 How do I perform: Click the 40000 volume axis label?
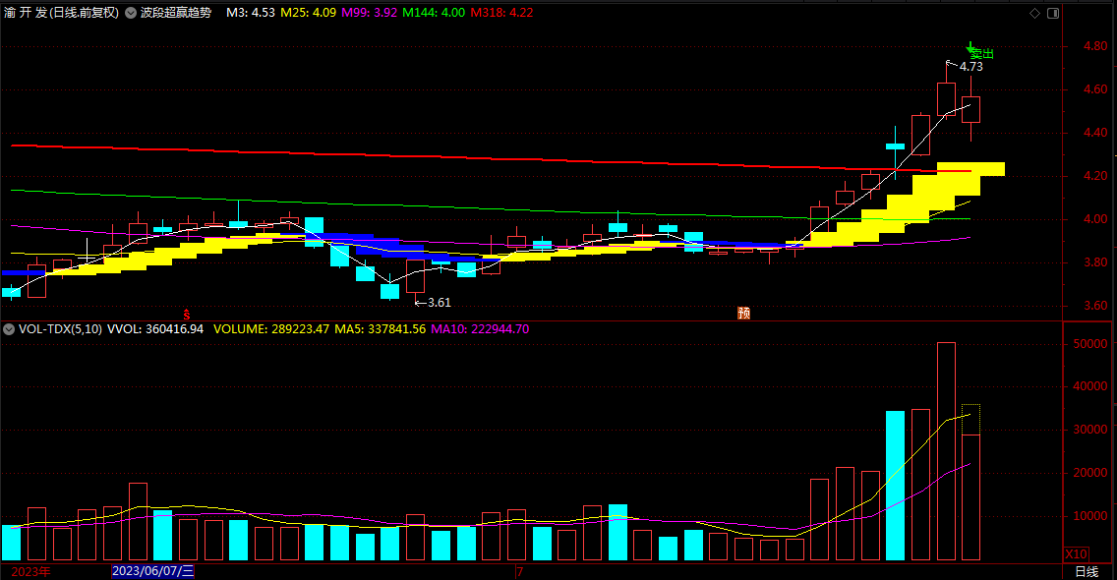pyautogui.click(x=1089, y=386)
